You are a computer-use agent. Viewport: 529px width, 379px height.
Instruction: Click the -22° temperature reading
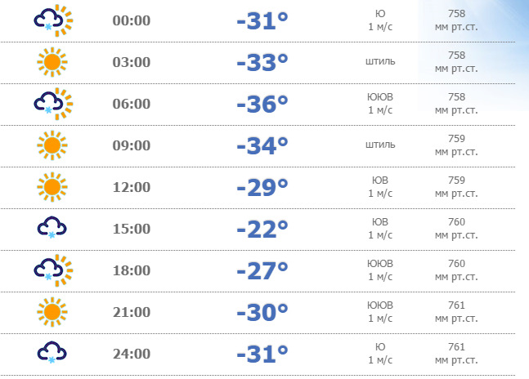[x=262, y=229]
